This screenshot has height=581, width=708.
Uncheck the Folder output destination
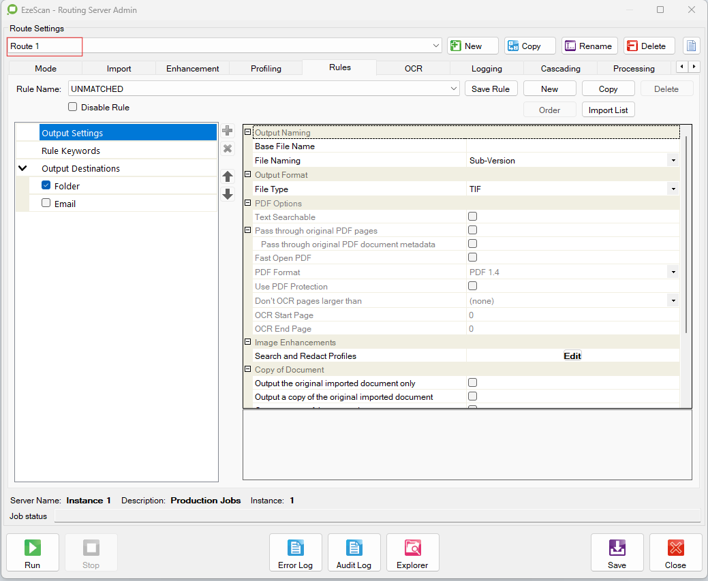pyautogui.click(x=46, y=185)
